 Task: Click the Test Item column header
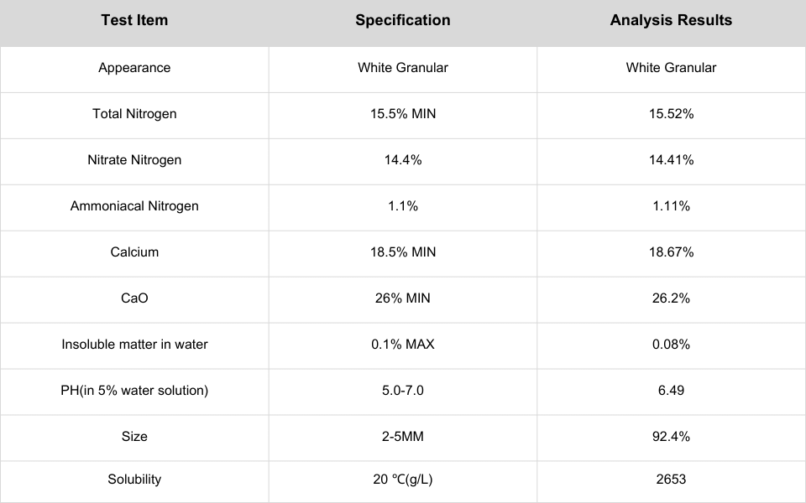[x=134, y=20]
